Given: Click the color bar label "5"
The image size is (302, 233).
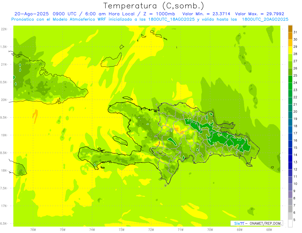Looking at the screenshot, I should [294, 220].
